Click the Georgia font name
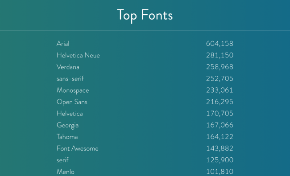Image resolution: width=290 pixels, height=176 pixels. [x=67, y=125]
